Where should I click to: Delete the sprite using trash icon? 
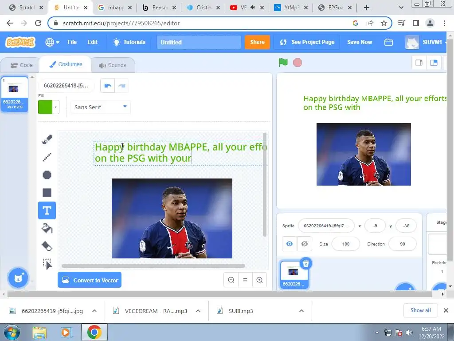point(306,264)
